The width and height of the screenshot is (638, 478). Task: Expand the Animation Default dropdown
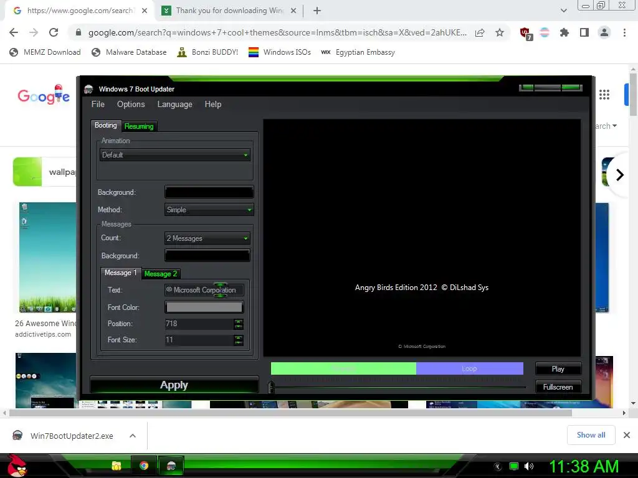click(x=175, y=155)
